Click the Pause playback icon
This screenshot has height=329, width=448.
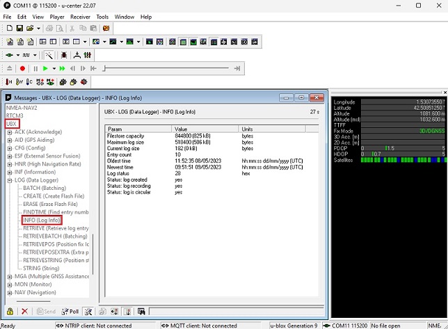pos(35,68)
